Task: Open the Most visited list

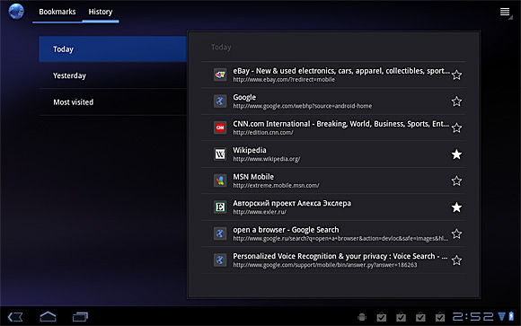Action: click(x=113, y=102)
